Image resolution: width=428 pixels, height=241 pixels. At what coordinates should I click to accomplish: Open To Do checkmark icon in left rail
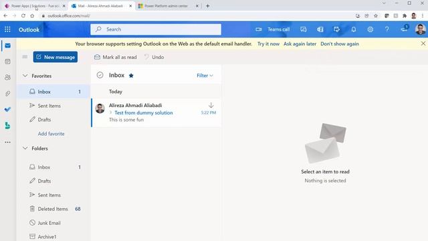[7, 110]
